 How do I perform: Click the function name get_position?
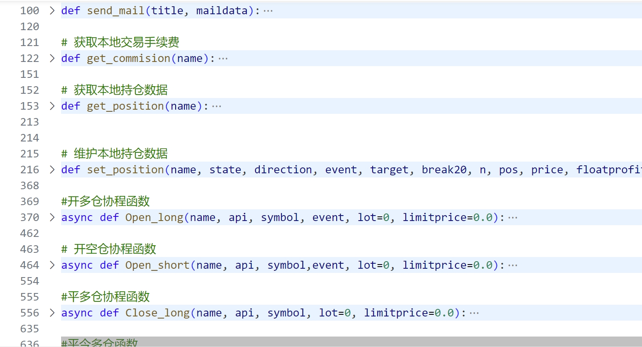tap(125, 106)
